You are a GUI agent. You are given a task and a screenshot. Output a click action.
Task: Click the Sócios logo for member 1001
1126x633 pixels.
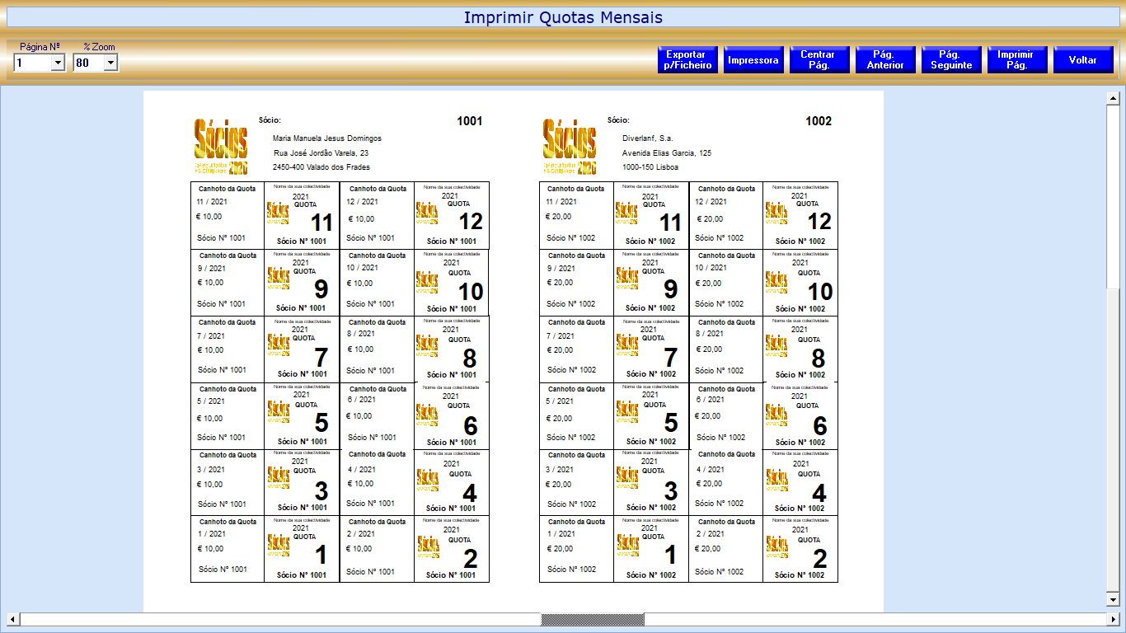point(221,146)
